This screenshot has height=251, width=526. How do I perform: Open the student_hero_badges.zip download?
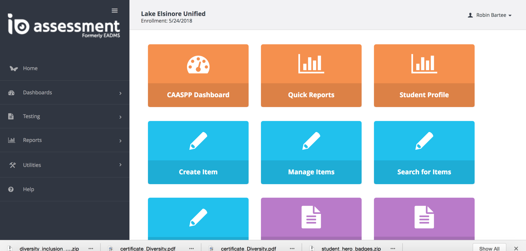click(x=351, y=248)
